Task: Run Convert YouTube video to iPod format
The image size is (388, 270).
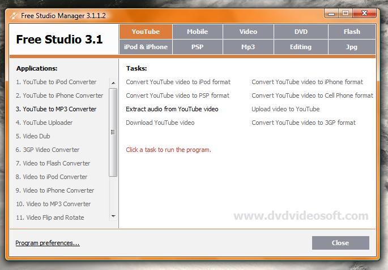Action: click(178, 82)
